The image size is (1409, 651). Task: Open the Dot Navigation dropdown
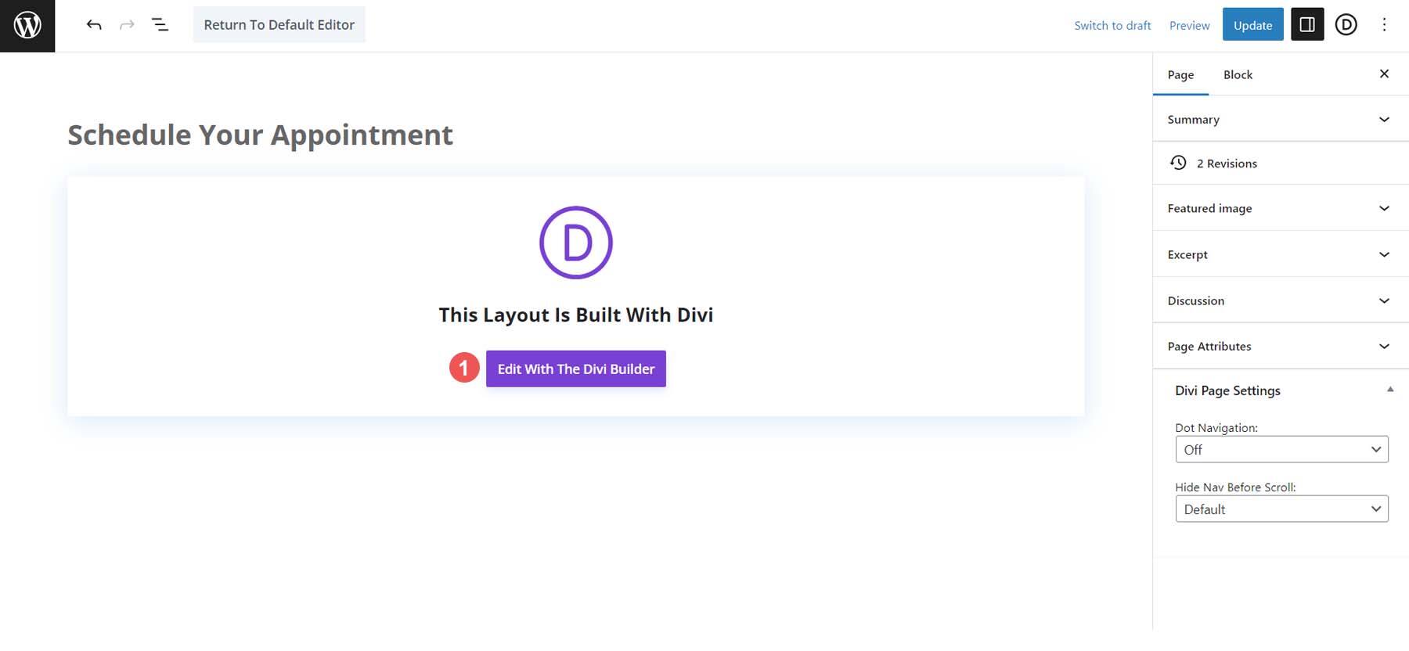tap(1281, 450)
